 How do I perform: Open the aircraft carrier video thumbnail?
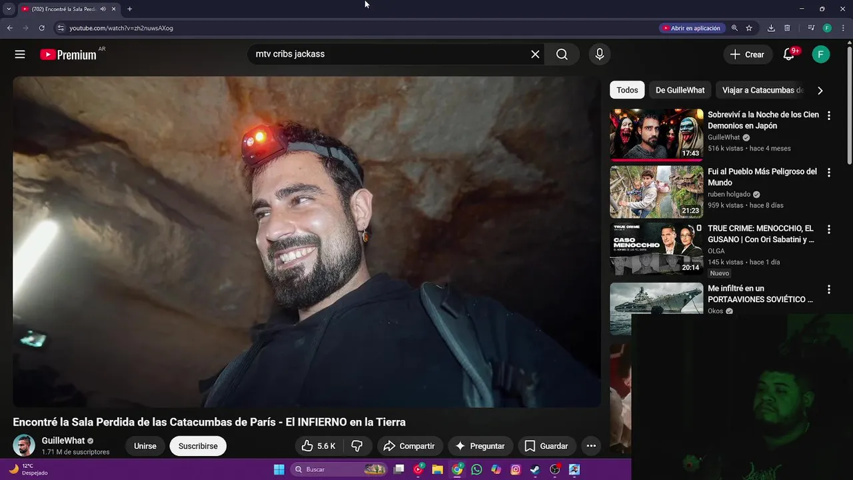point(656,308)
